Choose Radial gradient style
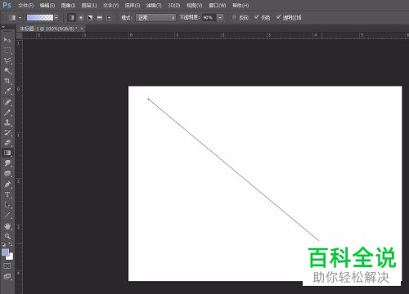The width and height of the screenshot is (409, 294). (x=81, y=18)
